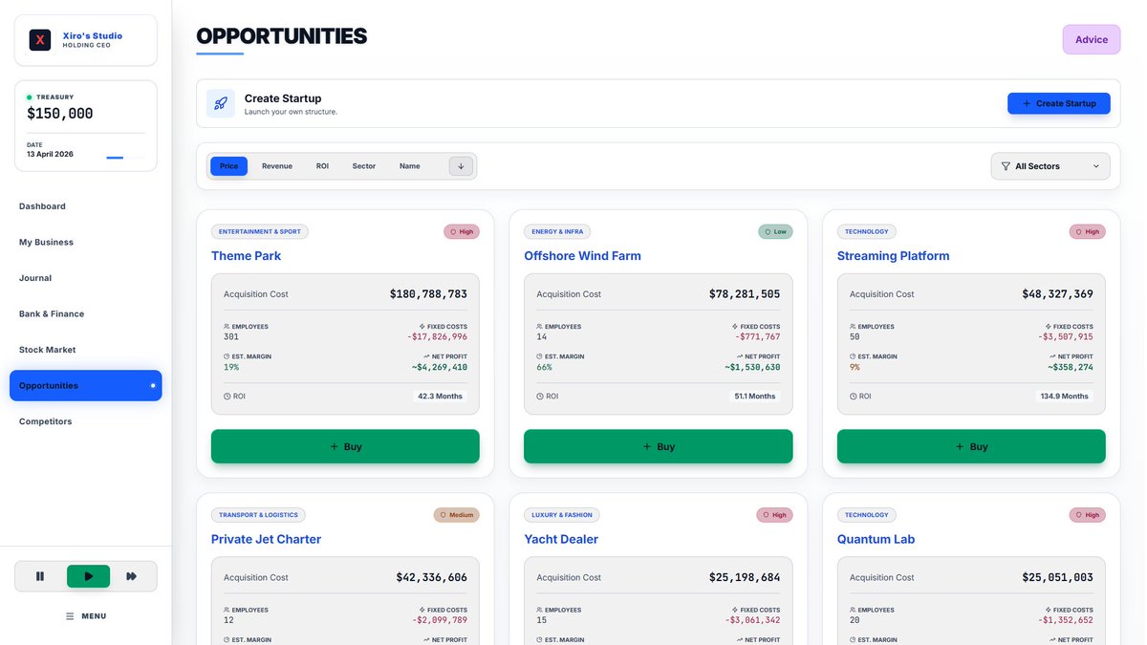Click the 13 April 2026 date
Viewport: 1147px width, 645px height.
pos(50,154)
